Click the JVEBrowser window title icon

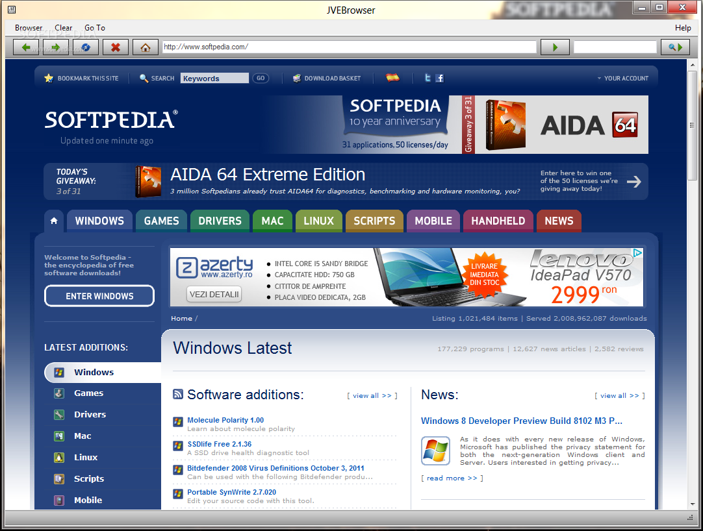coord(11,9)
